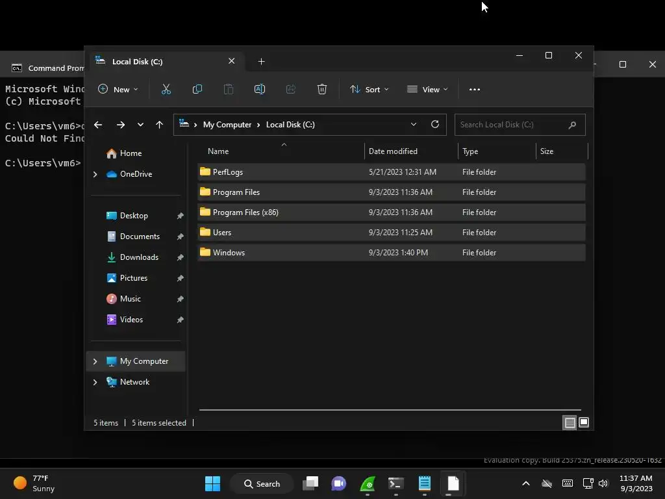
Task: Expand the OneDrive tree node
Action: pos(95,174)
